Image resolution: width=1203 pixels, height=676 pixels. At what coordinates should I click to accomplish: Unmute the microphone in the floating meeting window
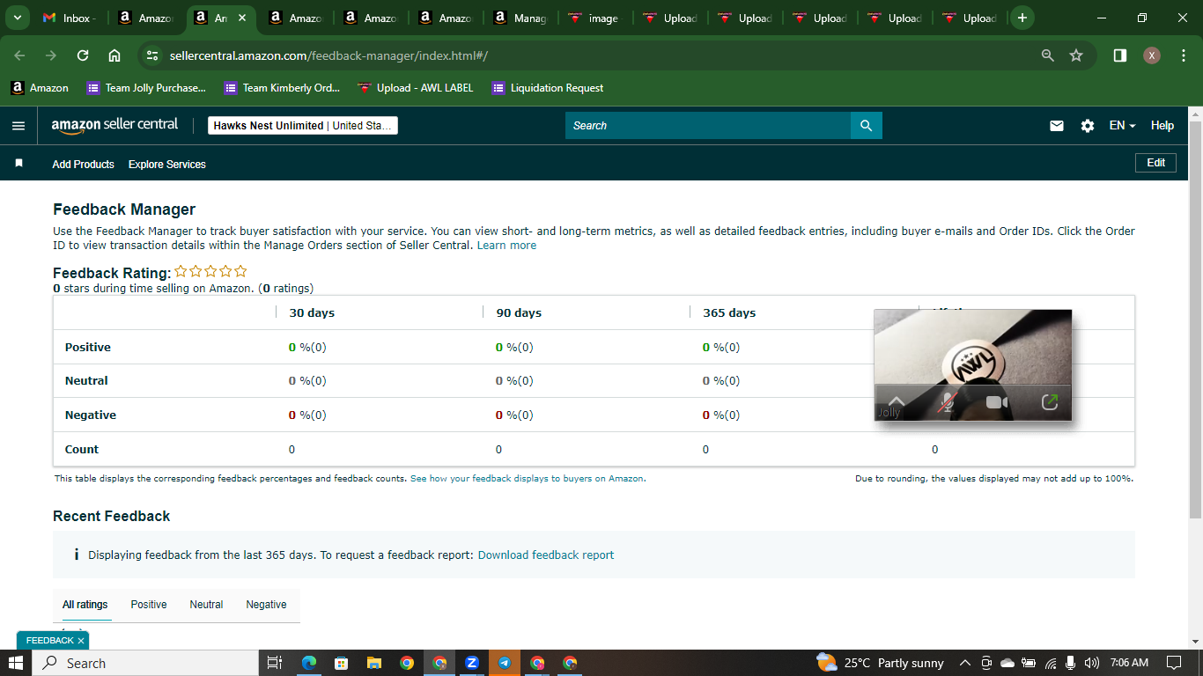947,402
